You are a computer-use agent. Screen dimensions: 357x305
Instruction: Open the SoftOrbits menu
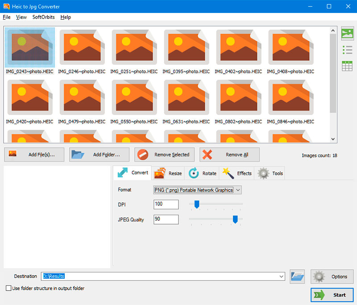point(43,17)
